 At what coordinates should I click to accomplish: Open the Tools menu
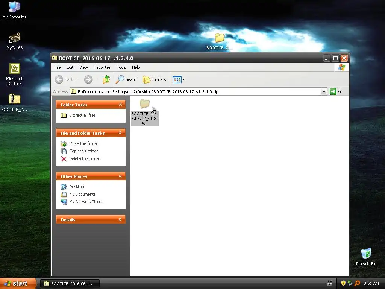121,67
